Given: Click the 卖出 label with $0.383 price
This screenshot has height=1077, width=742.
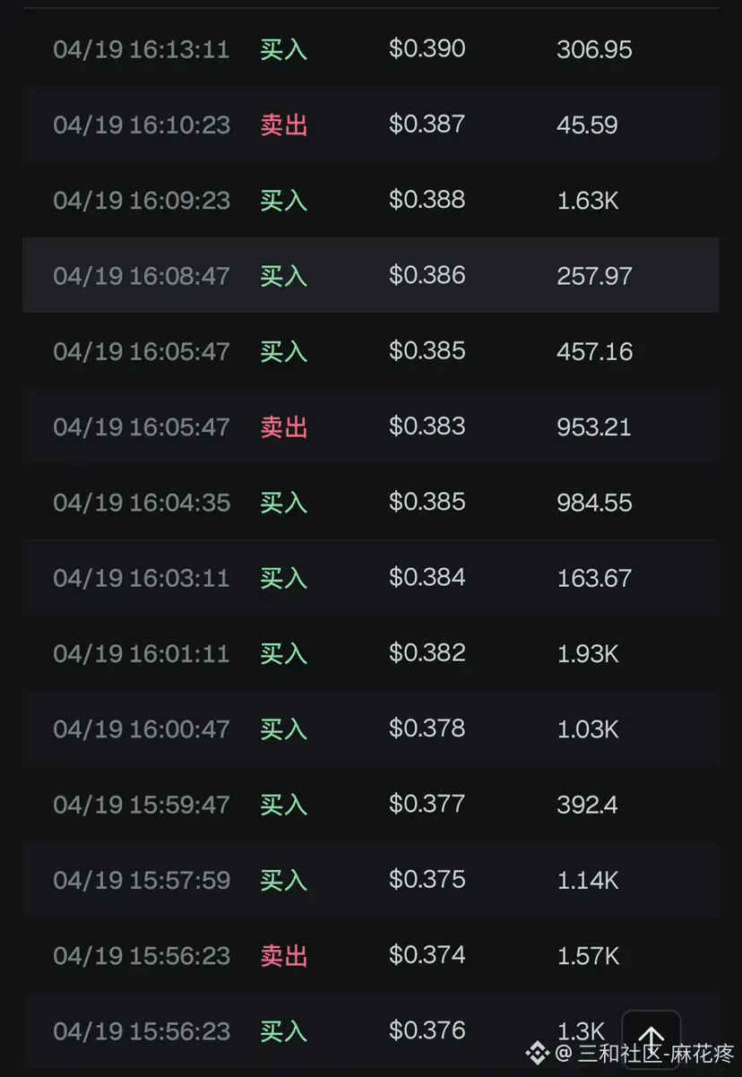Looking at the screenshot, I should tap(284, 426).
